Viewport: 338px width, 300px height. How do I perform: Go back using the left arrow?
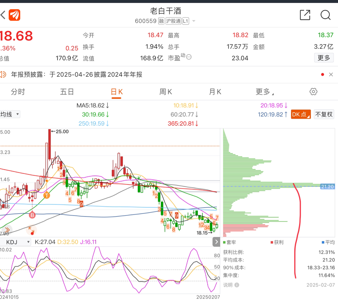click(x=3, y=15)
